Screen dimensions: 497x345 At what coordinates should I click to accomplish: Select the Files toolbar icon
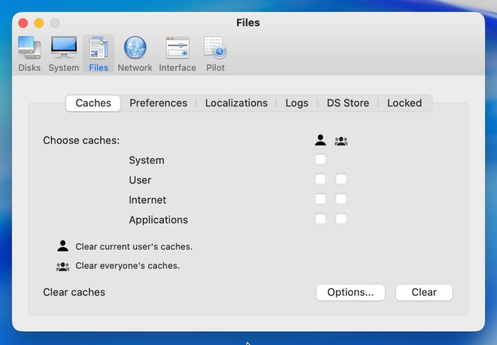click(x=99, y=53)
